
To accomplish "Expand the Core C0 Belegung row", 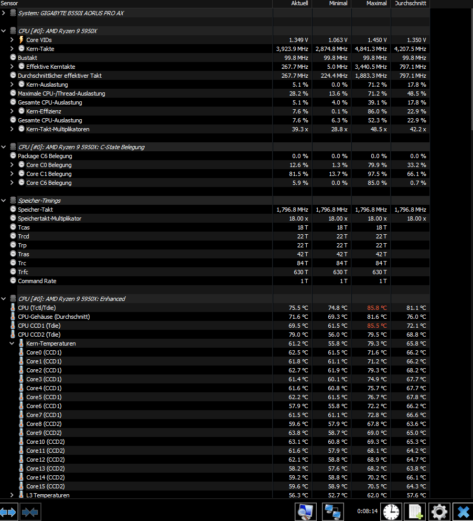I will (12, 165).
